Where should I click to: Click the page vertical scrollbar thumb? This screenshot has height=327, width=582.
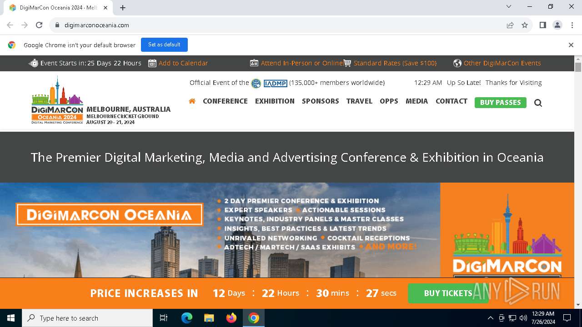click(578, 67)
